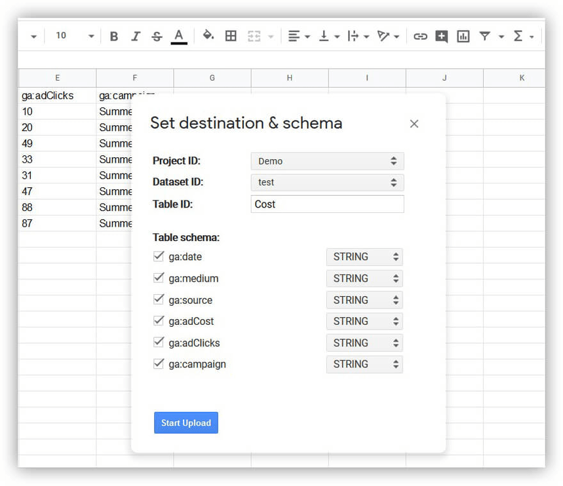Change the ga:medium type from STRING

(364, 278)
